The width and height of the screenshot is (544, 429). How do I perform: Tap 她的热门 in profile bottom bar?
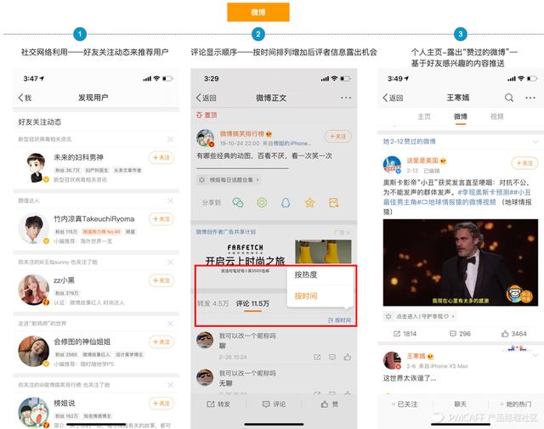pyautogui.click(x=516, y=404)
